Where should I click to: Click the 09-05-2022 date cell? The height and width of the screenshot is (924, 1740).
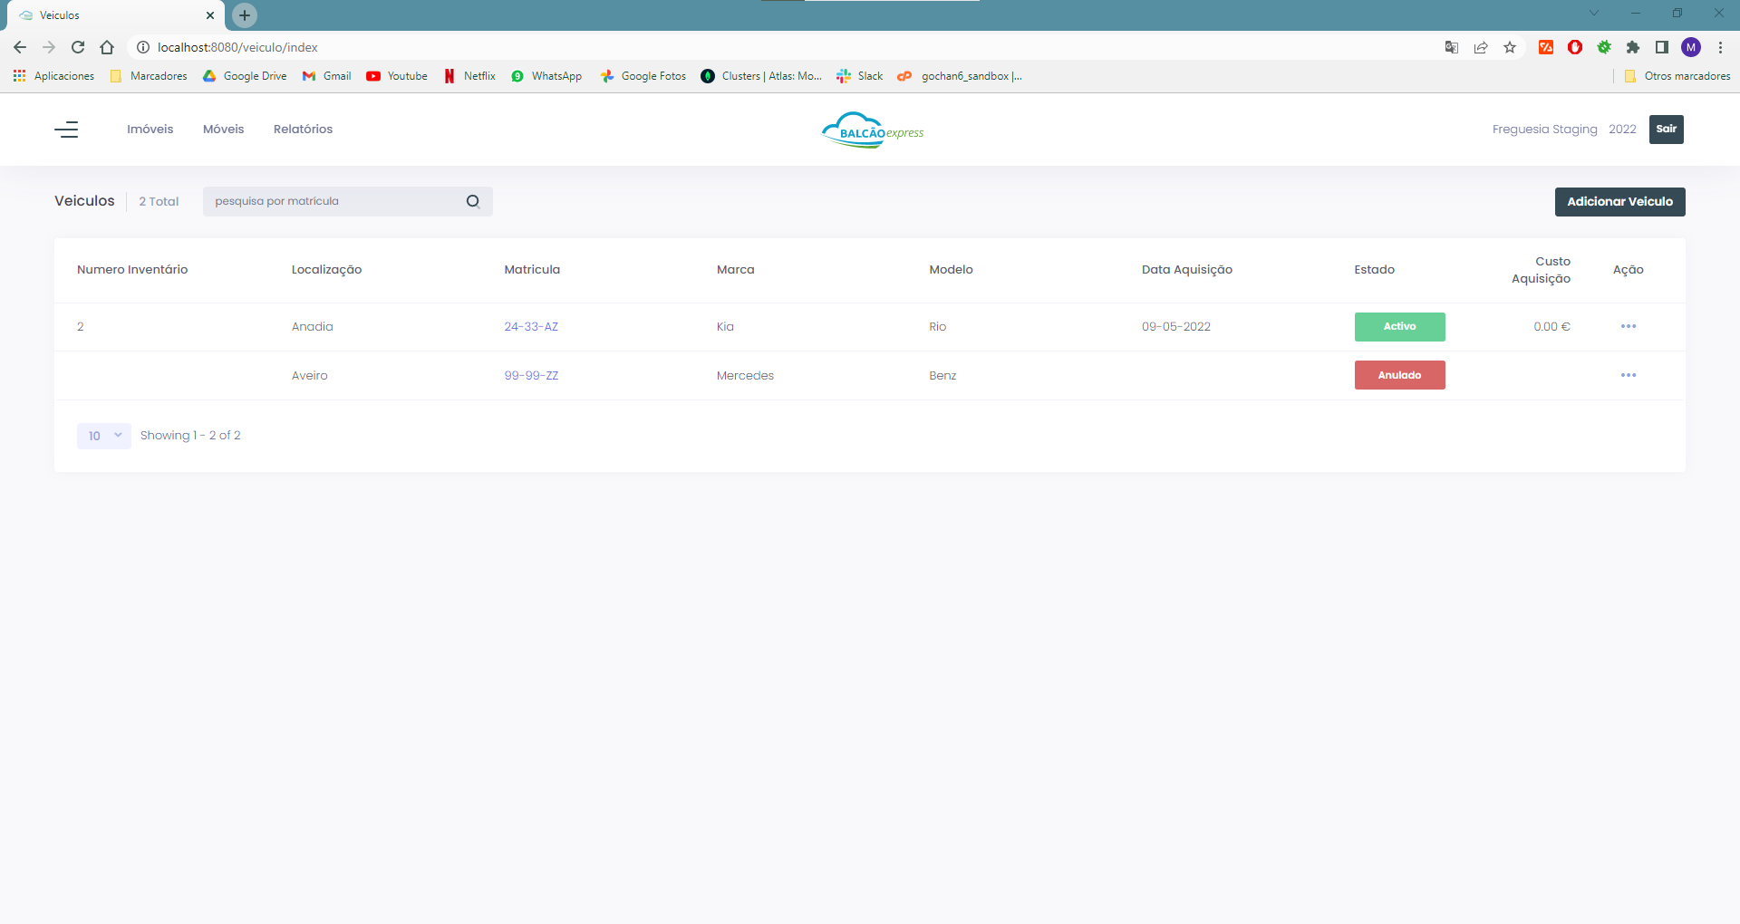[1176, 326]
